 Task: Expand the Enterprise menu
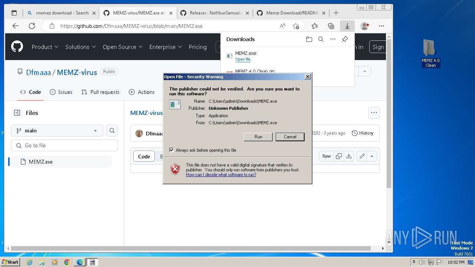point(166,47)
